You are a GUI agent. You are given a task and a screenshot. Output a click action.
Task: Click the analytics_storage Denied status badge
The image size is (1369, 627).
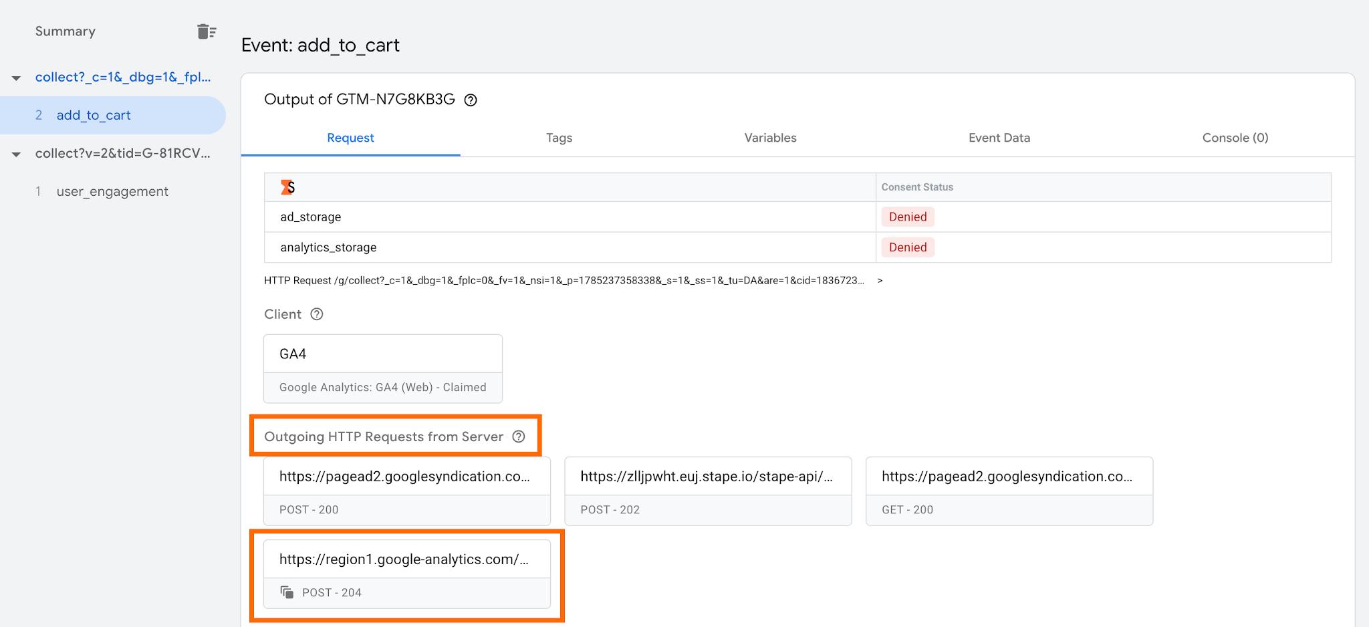[x=908, y=247]
